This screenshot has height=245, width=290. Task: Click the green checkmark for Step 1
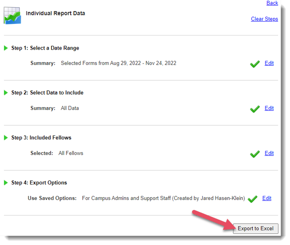click(x=255, y=64)
